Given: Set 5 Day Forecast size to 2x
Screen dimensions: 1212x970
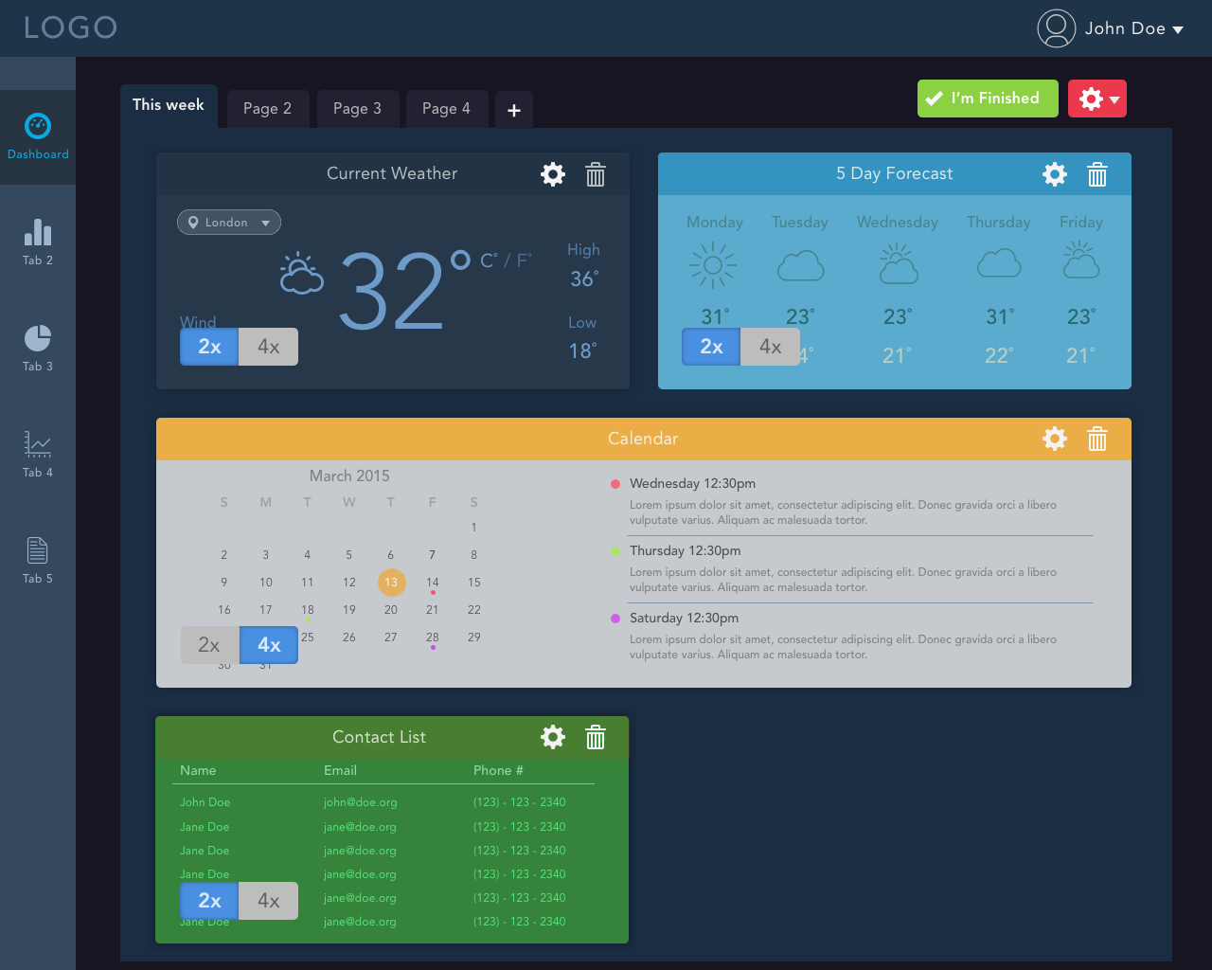Looking at the screenshot, I should (711, 347).
